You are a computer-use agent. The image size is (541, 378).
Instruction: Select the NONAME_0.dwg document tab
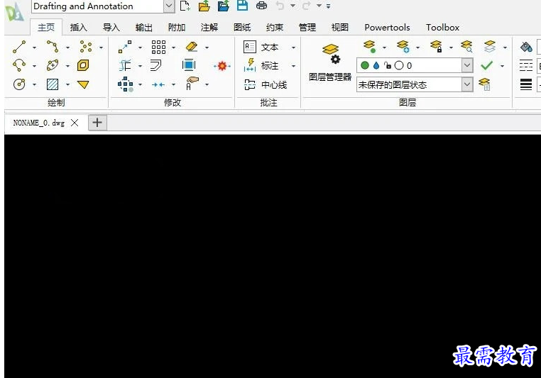point(46,123)
